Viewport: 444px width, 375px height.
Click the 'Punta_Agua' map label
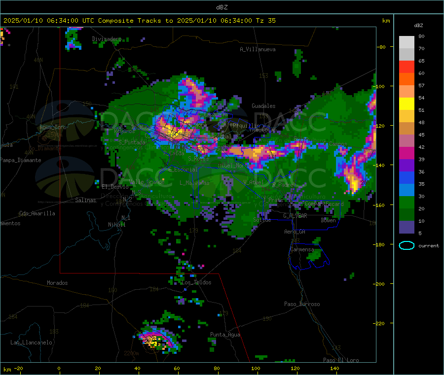225,335
